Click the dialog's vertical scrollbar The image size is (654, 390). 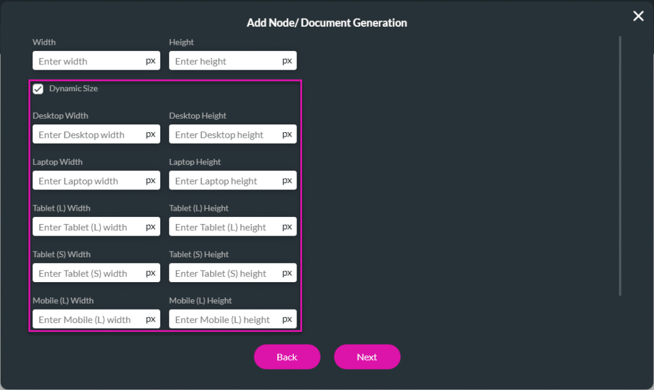[620, 166]
